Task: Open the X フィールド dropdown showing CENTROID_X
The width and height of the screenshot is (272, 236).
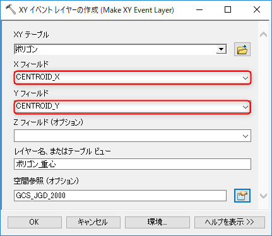Action: tap(133, 78)
